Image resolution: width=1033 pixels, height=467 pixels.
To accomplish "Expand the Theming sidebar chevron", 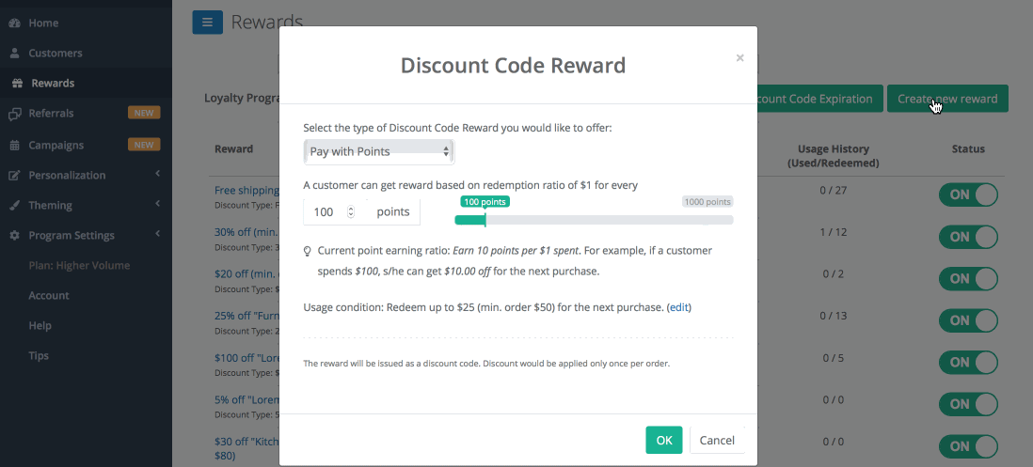I will tap(158, 205).
